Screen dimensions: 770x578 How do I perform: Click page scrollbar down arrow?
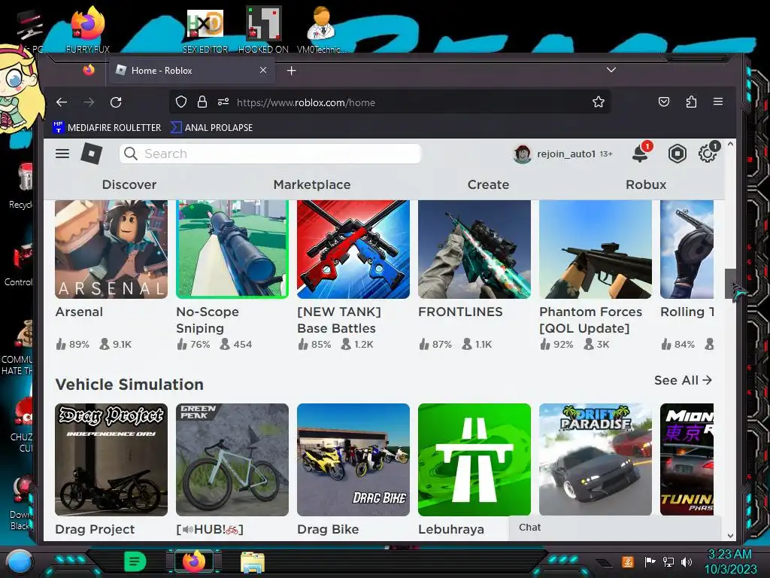tap(730, 536)
